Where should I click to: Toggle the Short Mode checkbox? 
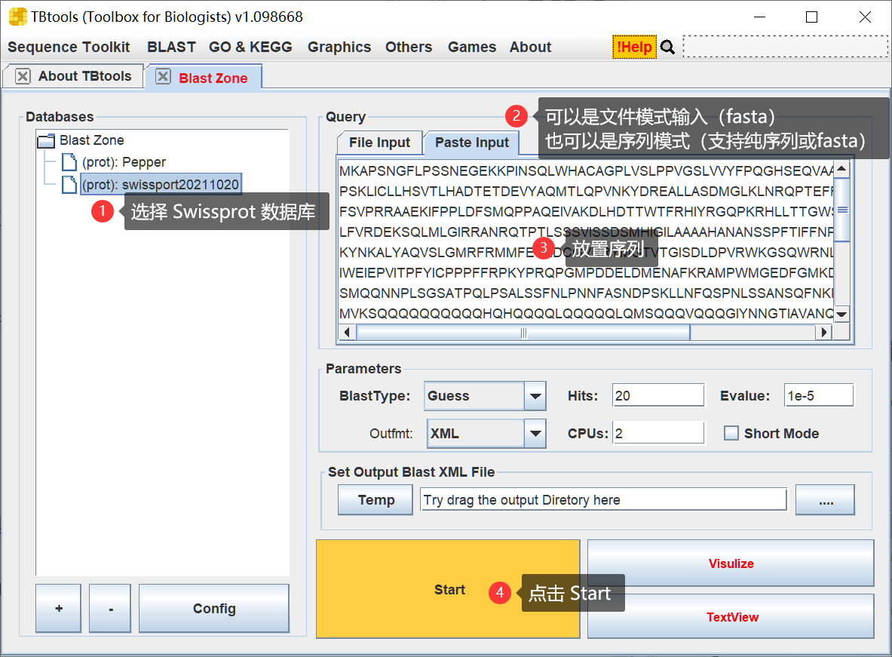tap(731, 433)
